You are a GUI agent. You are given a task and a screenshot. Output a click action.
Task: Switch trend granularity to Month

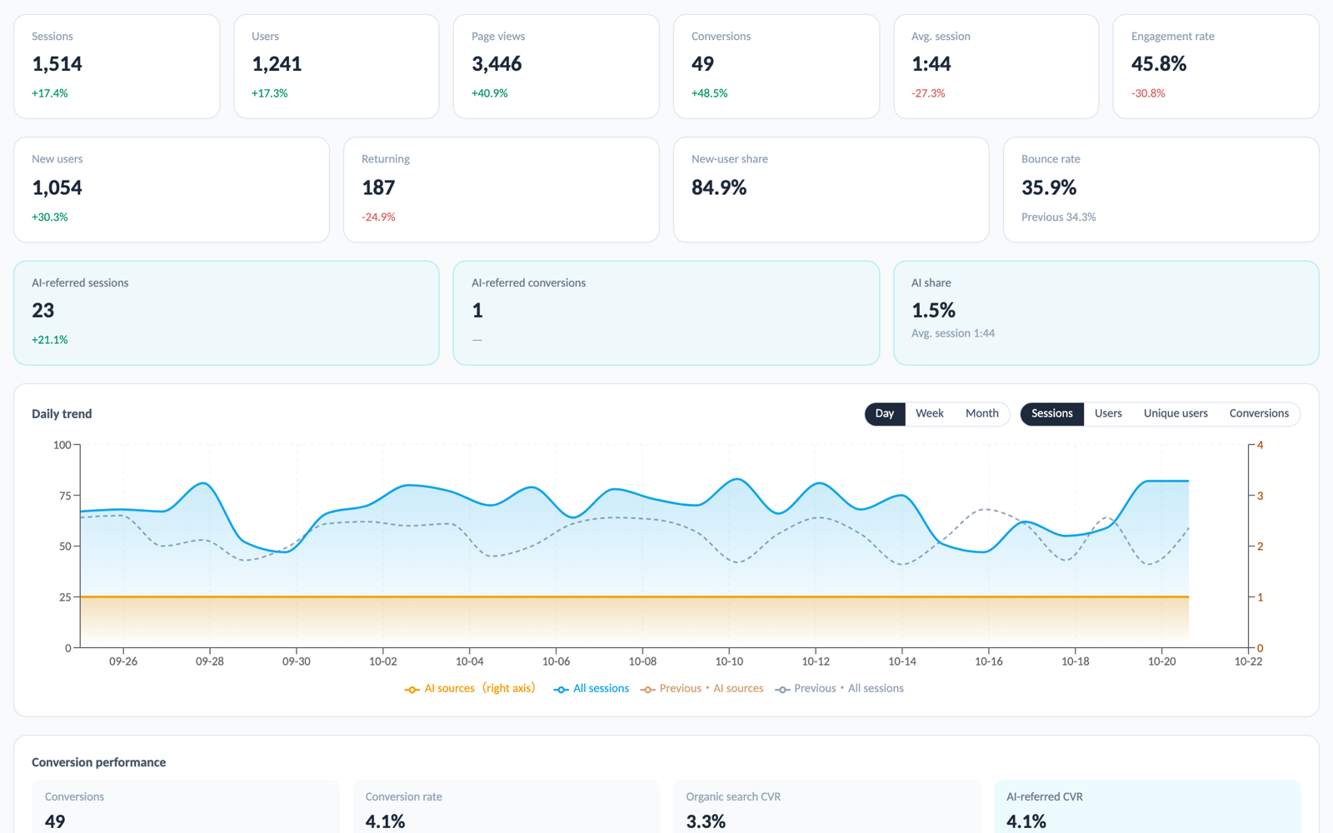pyautogui.click(x=981, y=414)
